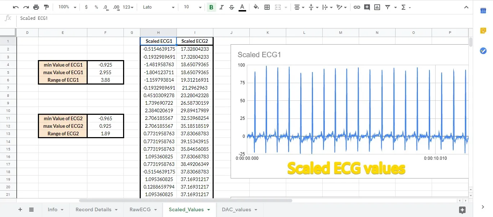Expand the 100% zoom dropdown
This screenshot has height=217, width=493.
[x=67, y=7]
